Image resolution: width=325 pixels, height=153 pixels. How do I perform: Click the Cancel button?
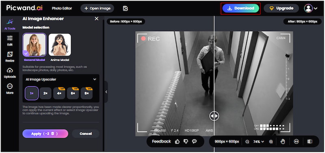coord(86,134)
